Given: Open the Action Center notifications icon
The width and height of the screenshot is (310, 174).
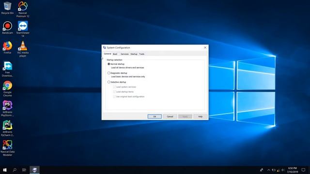Looking at the screenshot, I should tap(304, 170).
